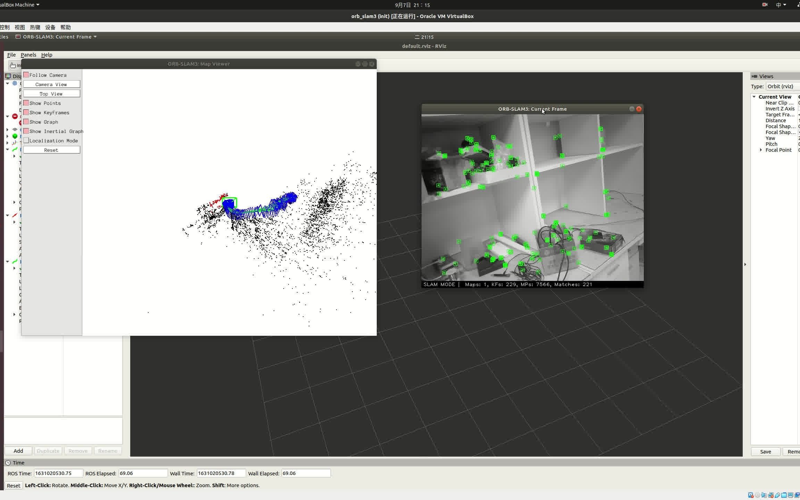Open the RViz Help menu
Viewport: 800px width, 500px height.
pos(47,55)
